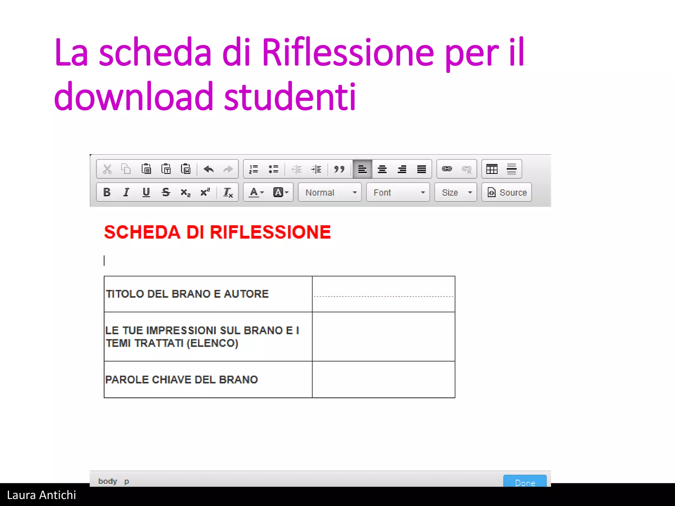Viewport: 675px width, 506px height.
Task: Click the Unlink icon
Action: (467, 169)
